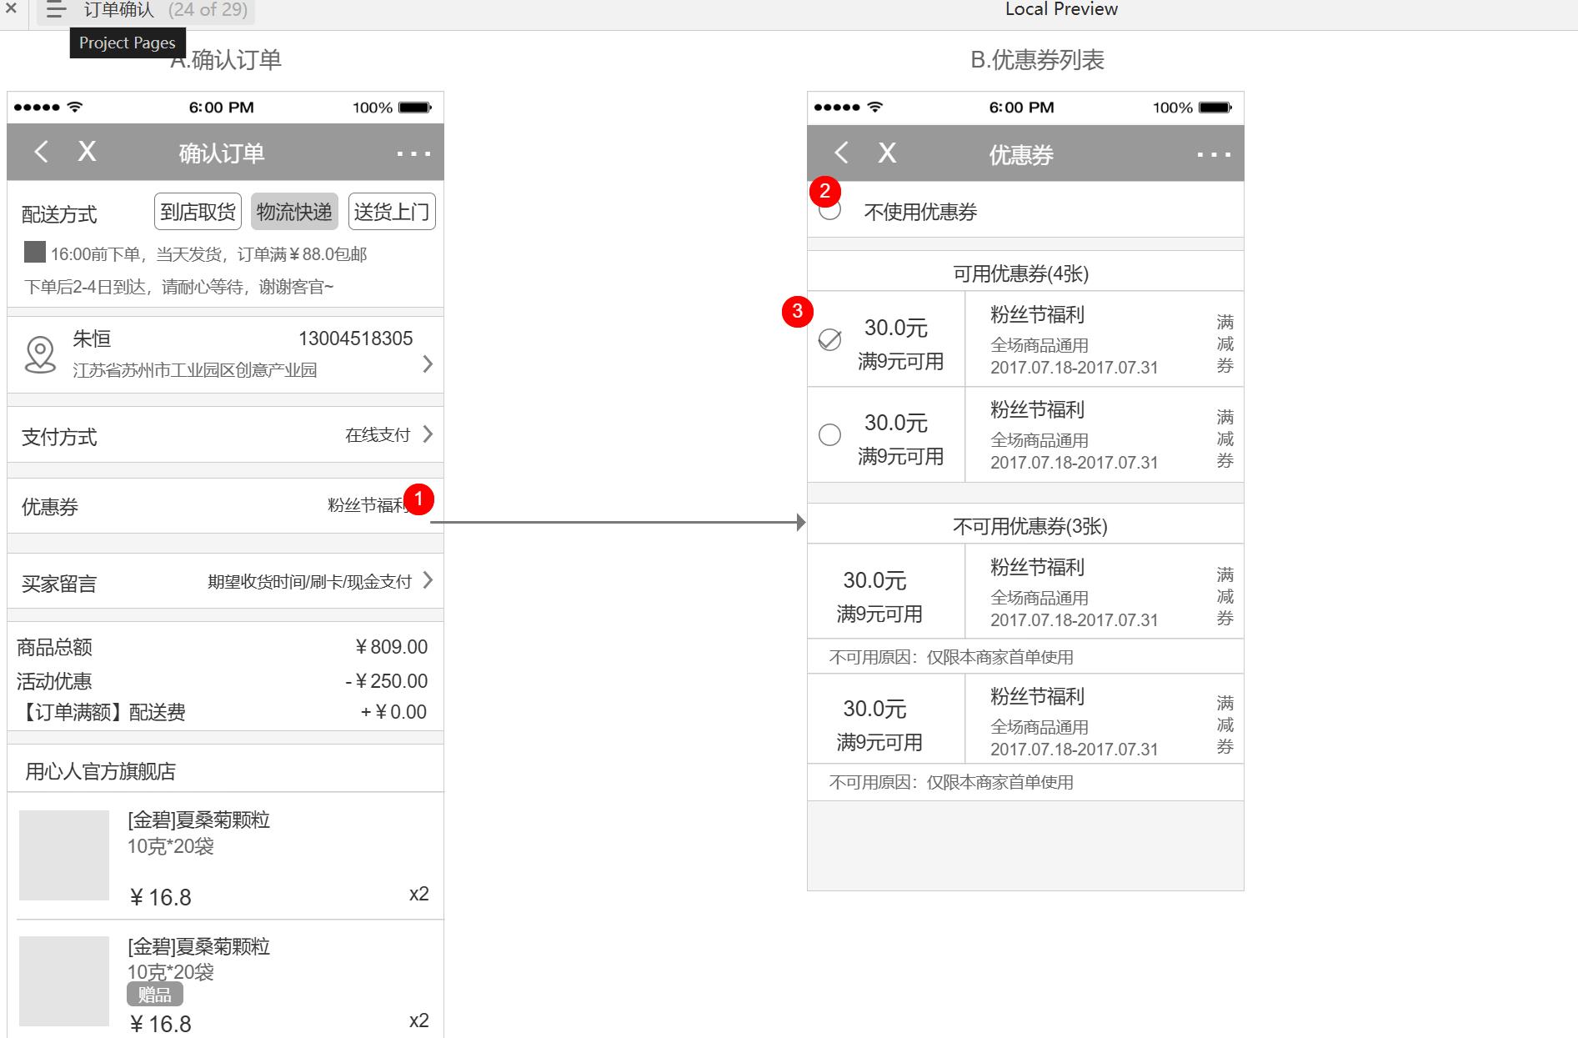This screenshot has height=1038, width=1578.
Task: Click the Local Preview title
Action: [1061, 9]
